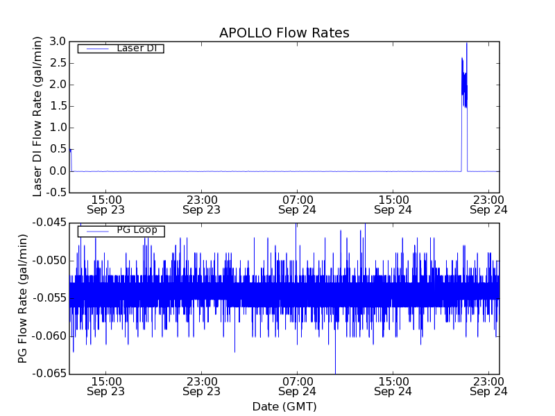Click the -0.050 tick label of bottom plot
Image resolution: width=555 pixels, height=416 pixels.
pyautogui.click(x=49, y=261)
